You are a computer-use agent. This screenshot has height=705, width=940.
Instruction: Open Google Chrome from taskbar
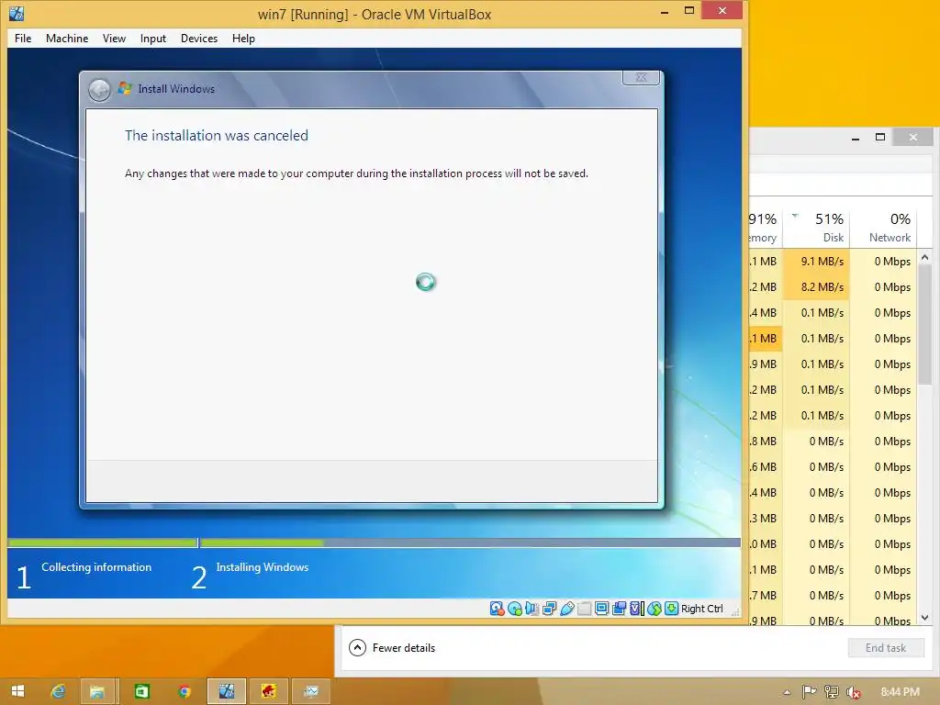[x=184, y=691]
